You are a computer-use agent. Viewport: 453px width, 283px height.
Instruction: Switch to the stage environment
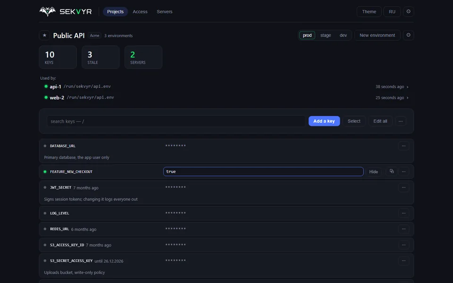coord(326,35)
